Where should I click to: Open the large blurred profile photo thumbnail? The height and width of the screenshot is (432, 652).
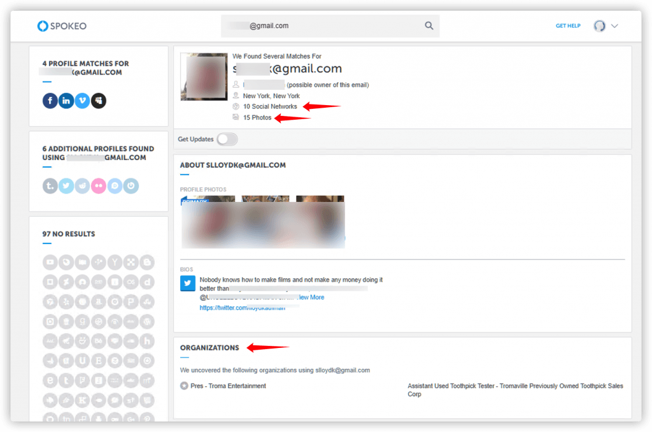[204, 76]
